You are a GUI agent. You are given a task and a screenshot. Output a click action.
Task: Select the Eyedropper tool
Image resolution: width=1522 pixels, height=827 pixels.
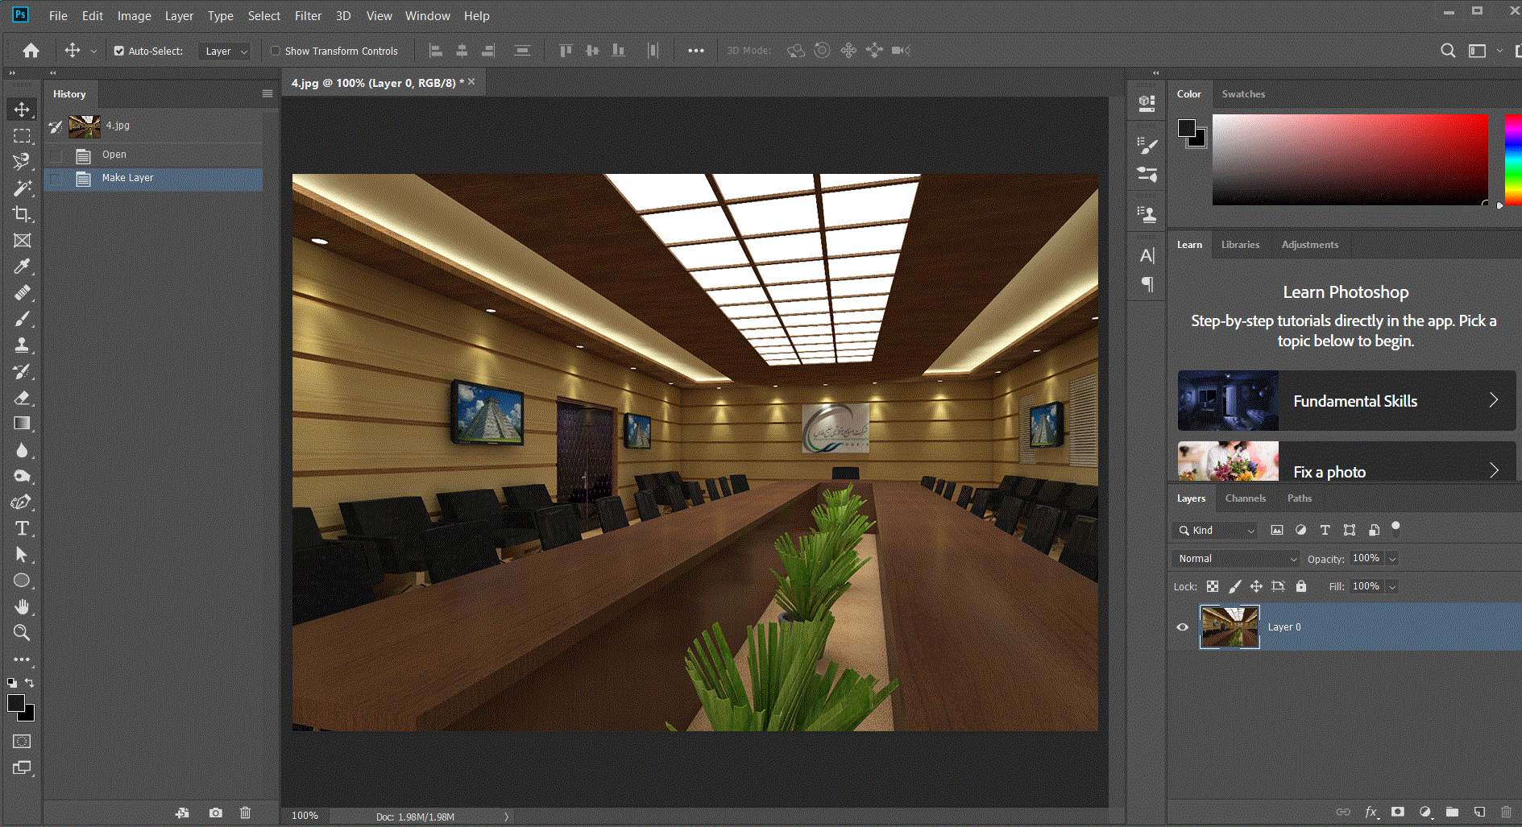[x=22, y=267]
